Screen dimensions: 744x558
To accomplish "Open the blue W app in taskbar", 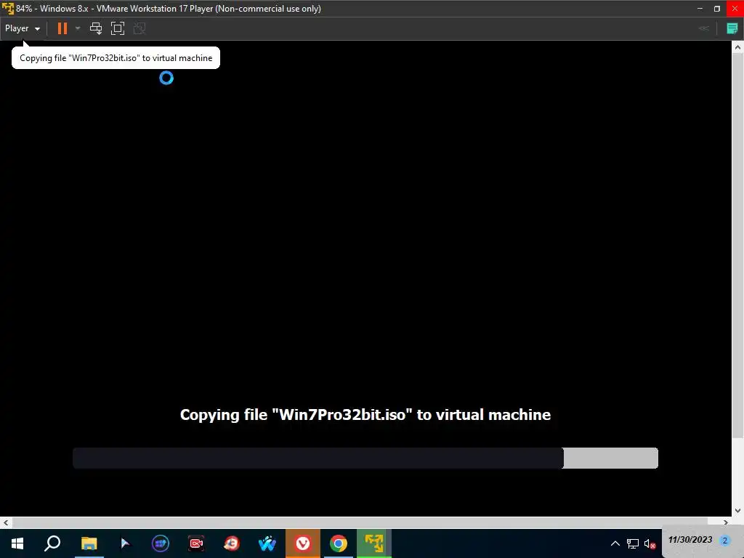I will (267, 543).
